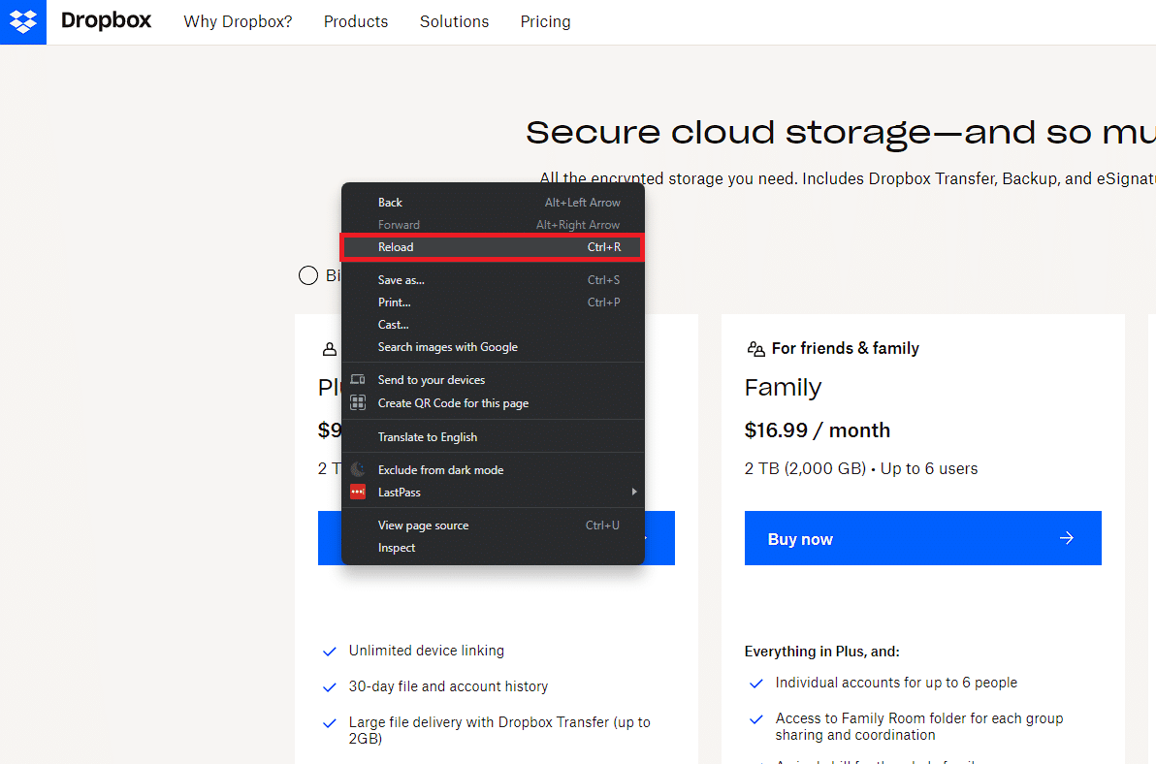Click the friends & family people icon

pyautogui.click(x=755, y=349)
